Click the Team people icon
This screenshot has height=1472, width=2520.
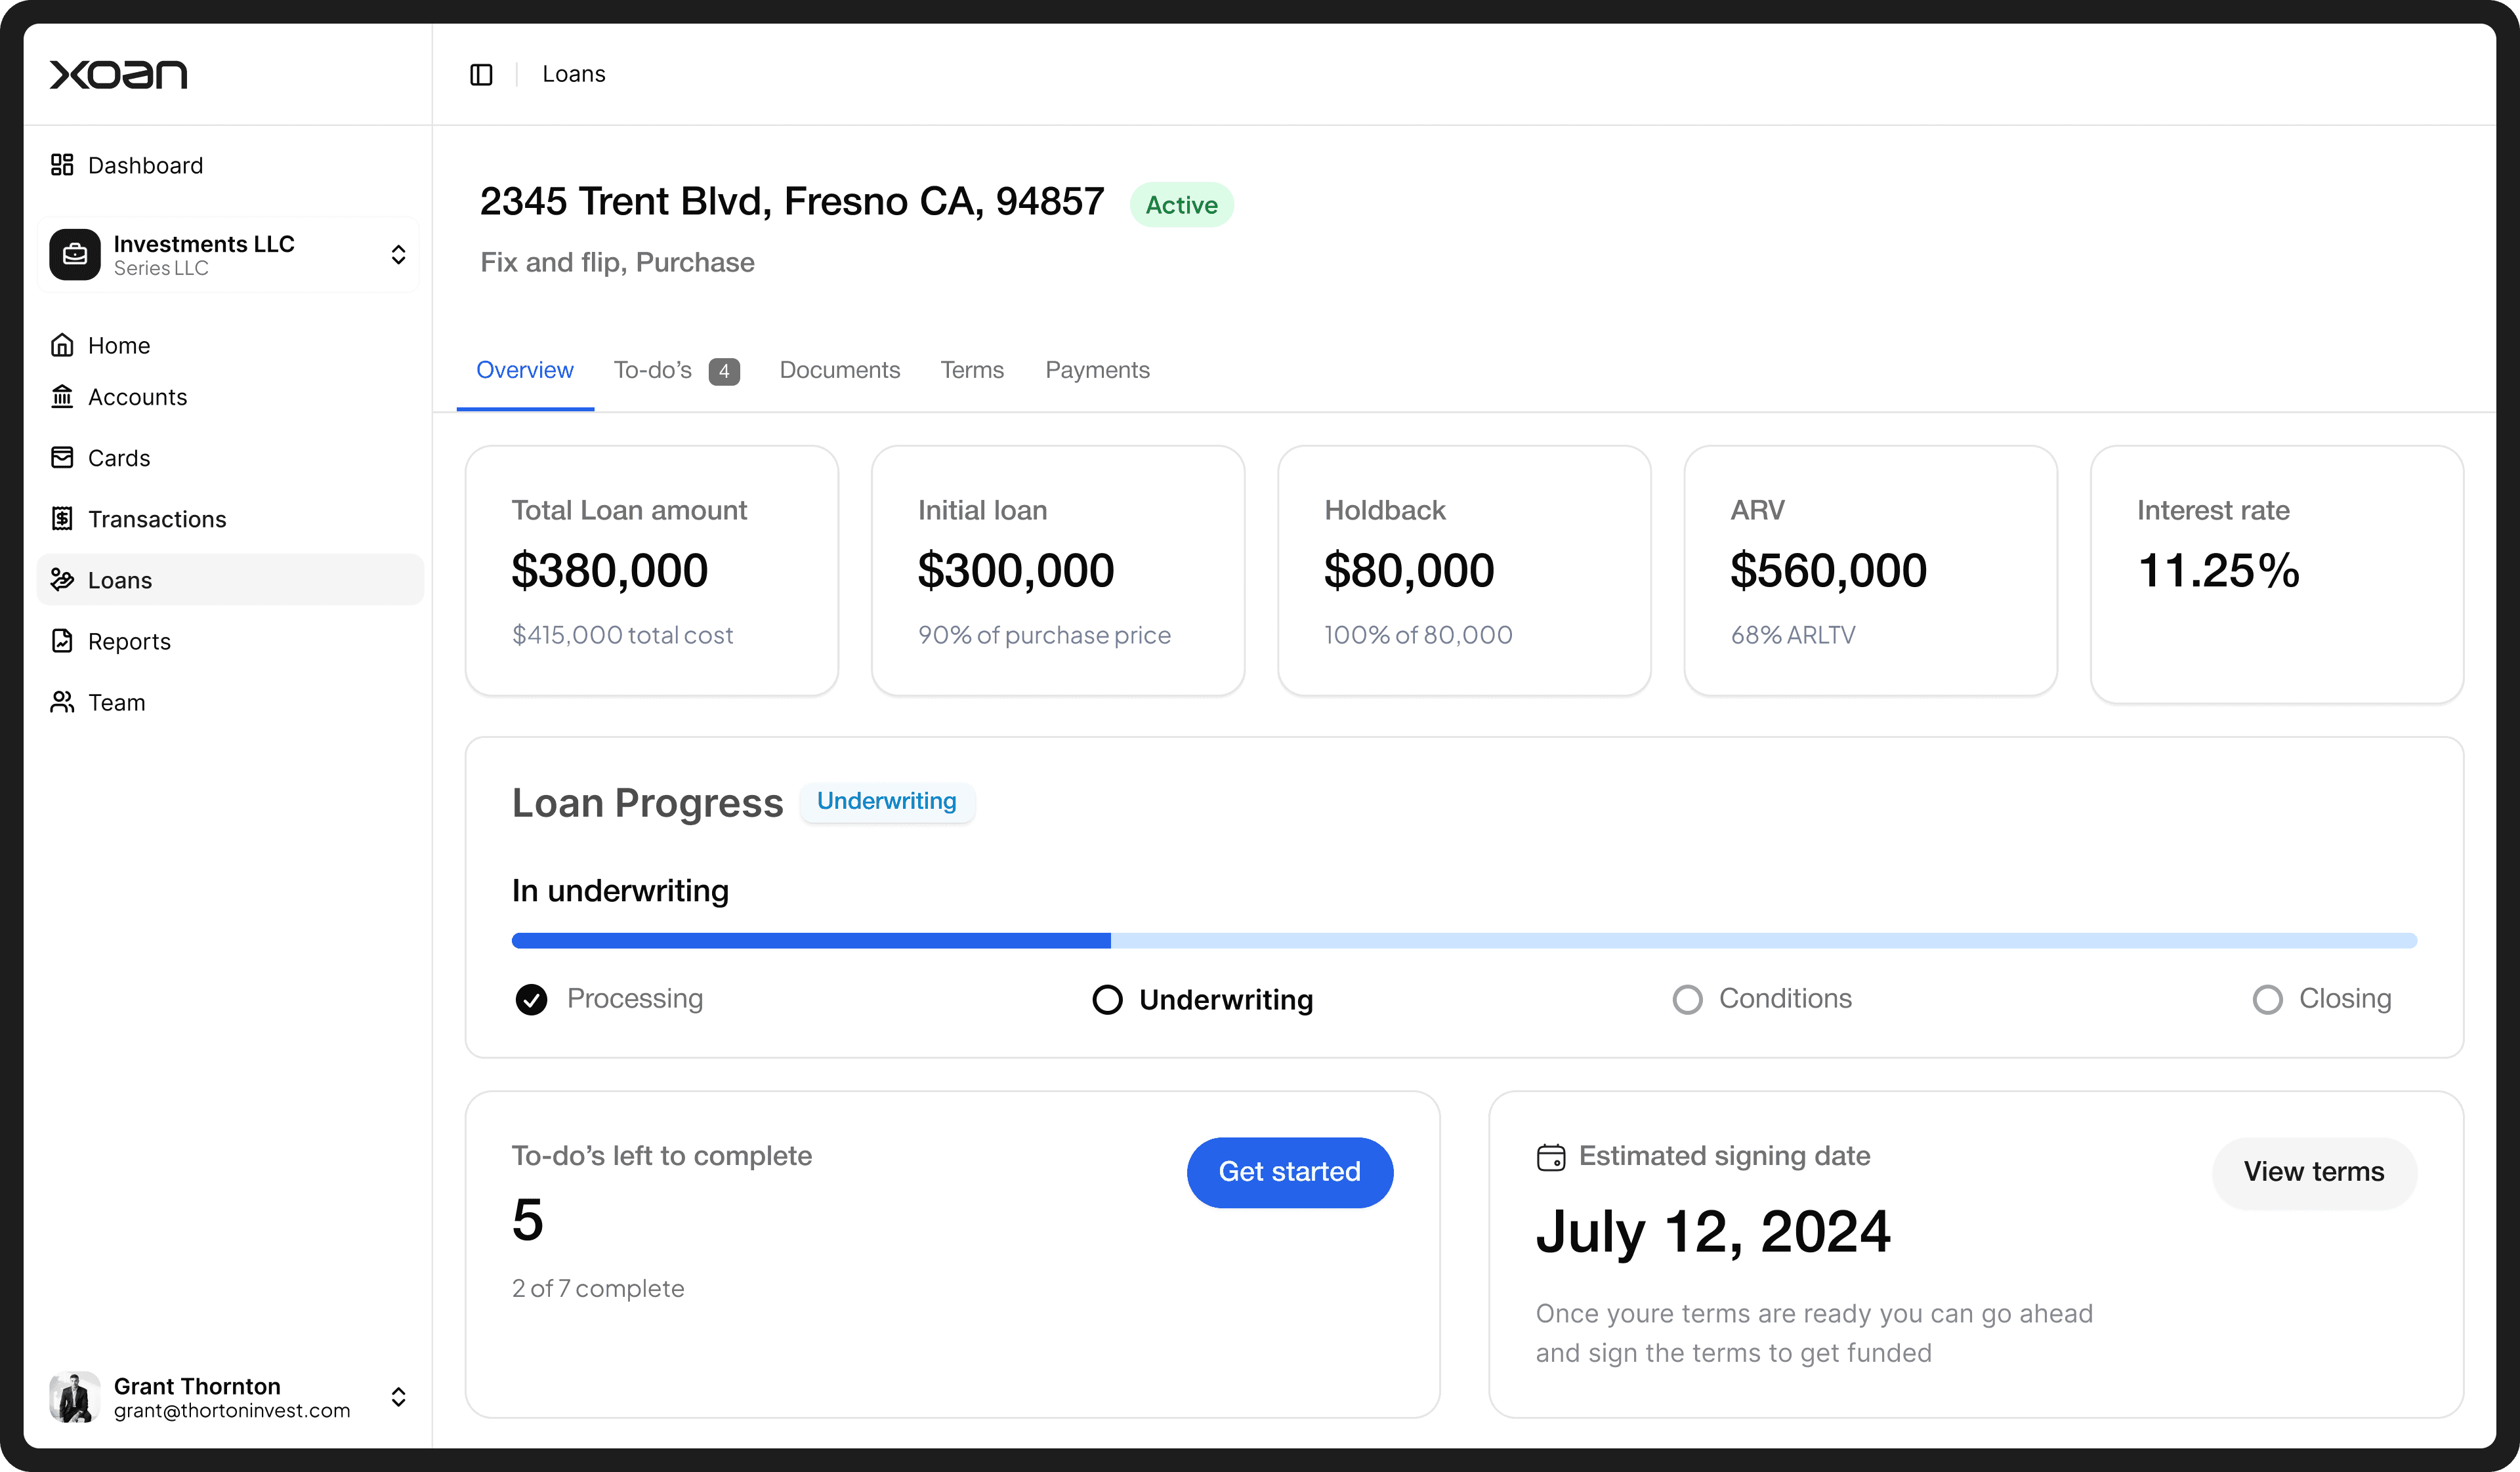coord(62,703)
